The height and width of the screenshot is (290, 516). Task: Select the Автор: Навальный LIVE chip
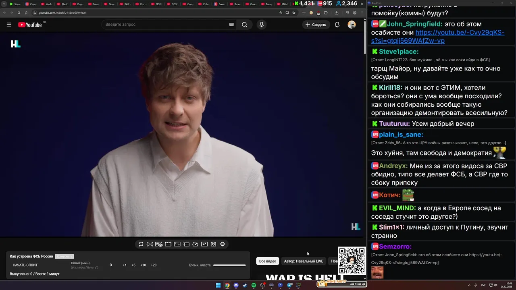(x=304, y=261)
